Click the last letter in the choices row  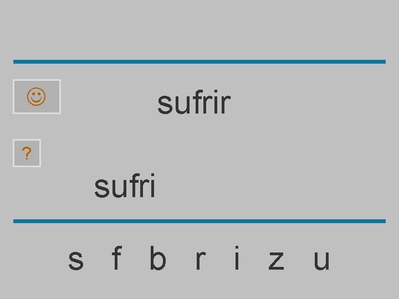pos(322,260)
